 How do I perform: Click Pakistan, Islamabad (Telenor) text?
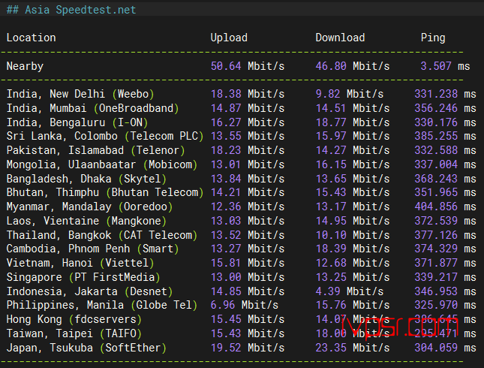[96, 150]
